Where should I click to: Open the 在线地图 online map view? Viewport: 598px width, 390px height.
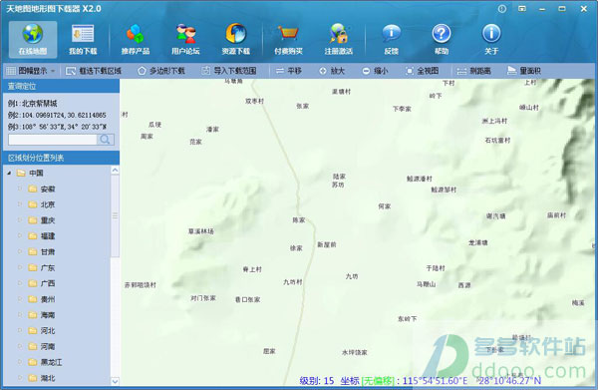click(33, 39)
